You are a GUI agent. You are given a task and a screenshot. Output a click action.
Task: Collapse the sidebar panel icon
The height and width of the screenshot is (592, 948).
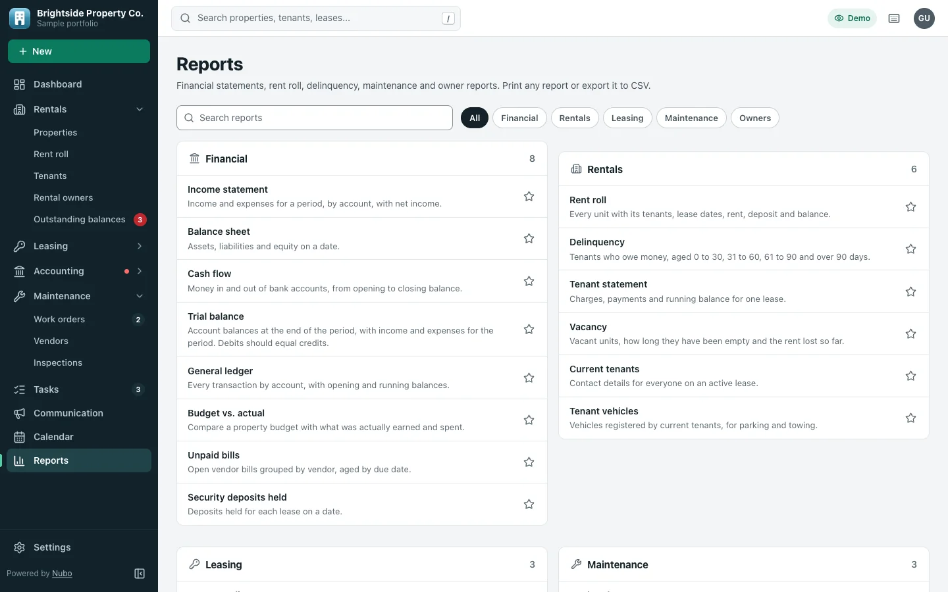(x=140, y=574)
